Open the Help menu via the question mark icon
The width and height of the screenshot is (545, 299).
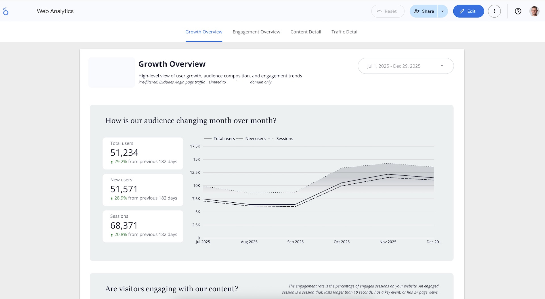coord(518,11)
